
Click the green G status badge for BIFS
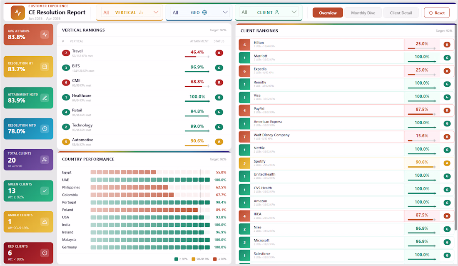pyautogui.click(x=219, y=68)
